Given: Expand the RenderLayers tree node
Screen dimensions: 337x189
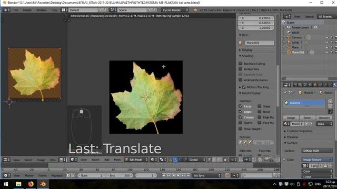Looking at the screenshot, I should pos(284,27).
